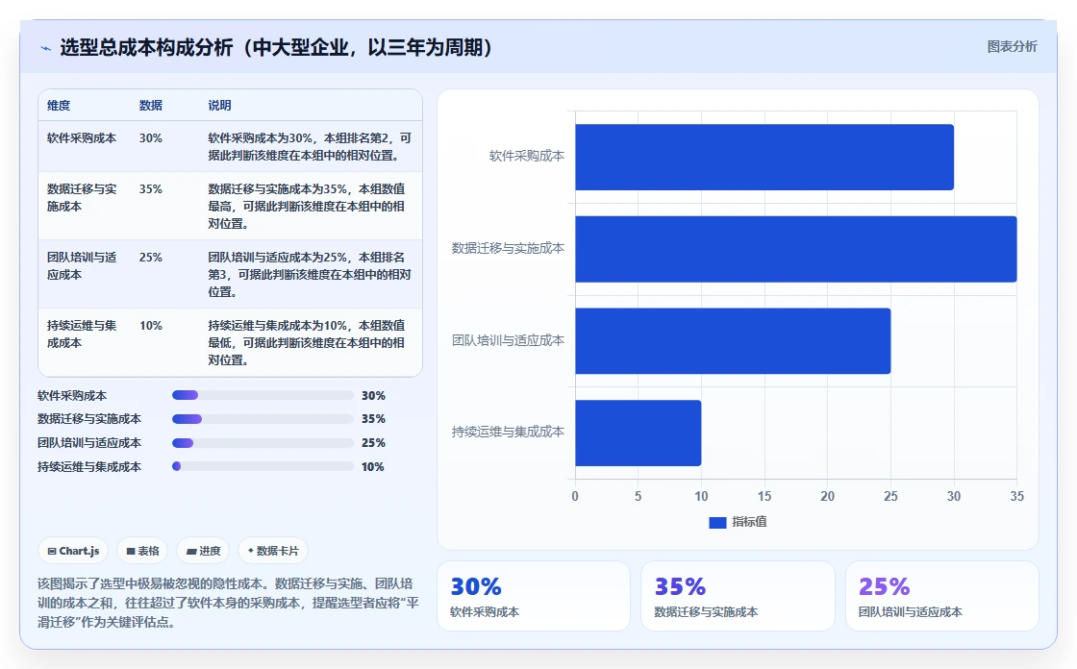
Task: Click the x-axis tick label 20
Action: 828,497
